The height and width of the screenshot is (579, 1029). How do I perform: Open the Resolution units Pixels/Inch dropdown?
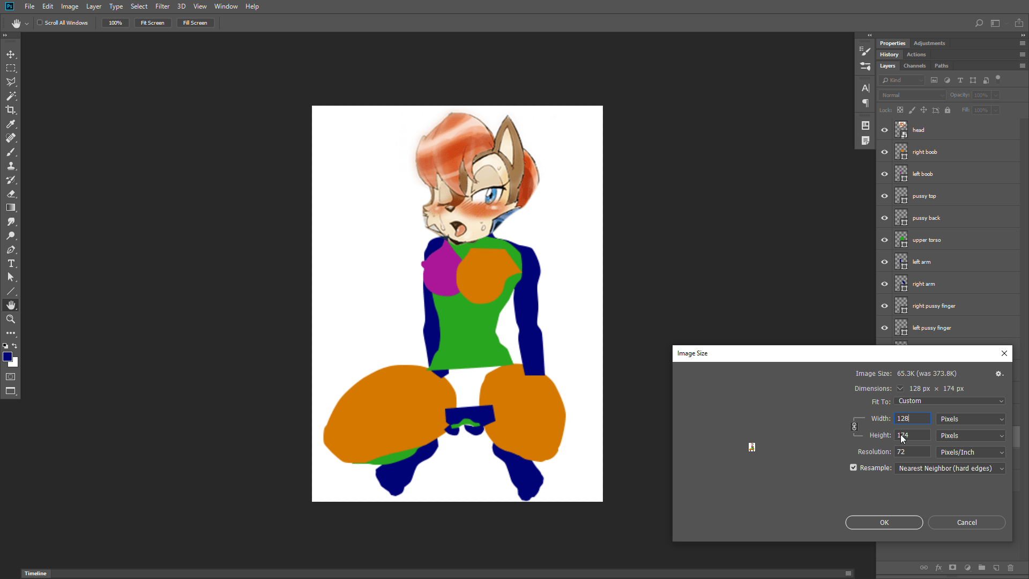point(971,452)
